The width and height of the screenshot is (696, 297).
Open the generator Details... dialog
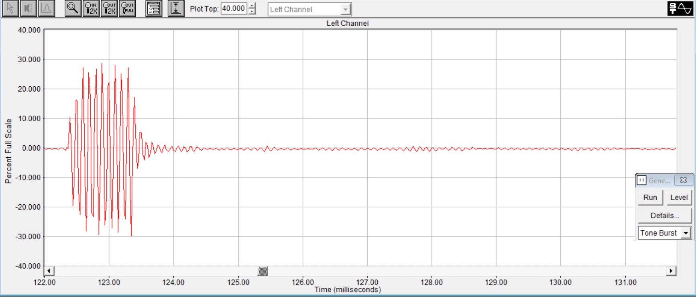pos(665,216)
